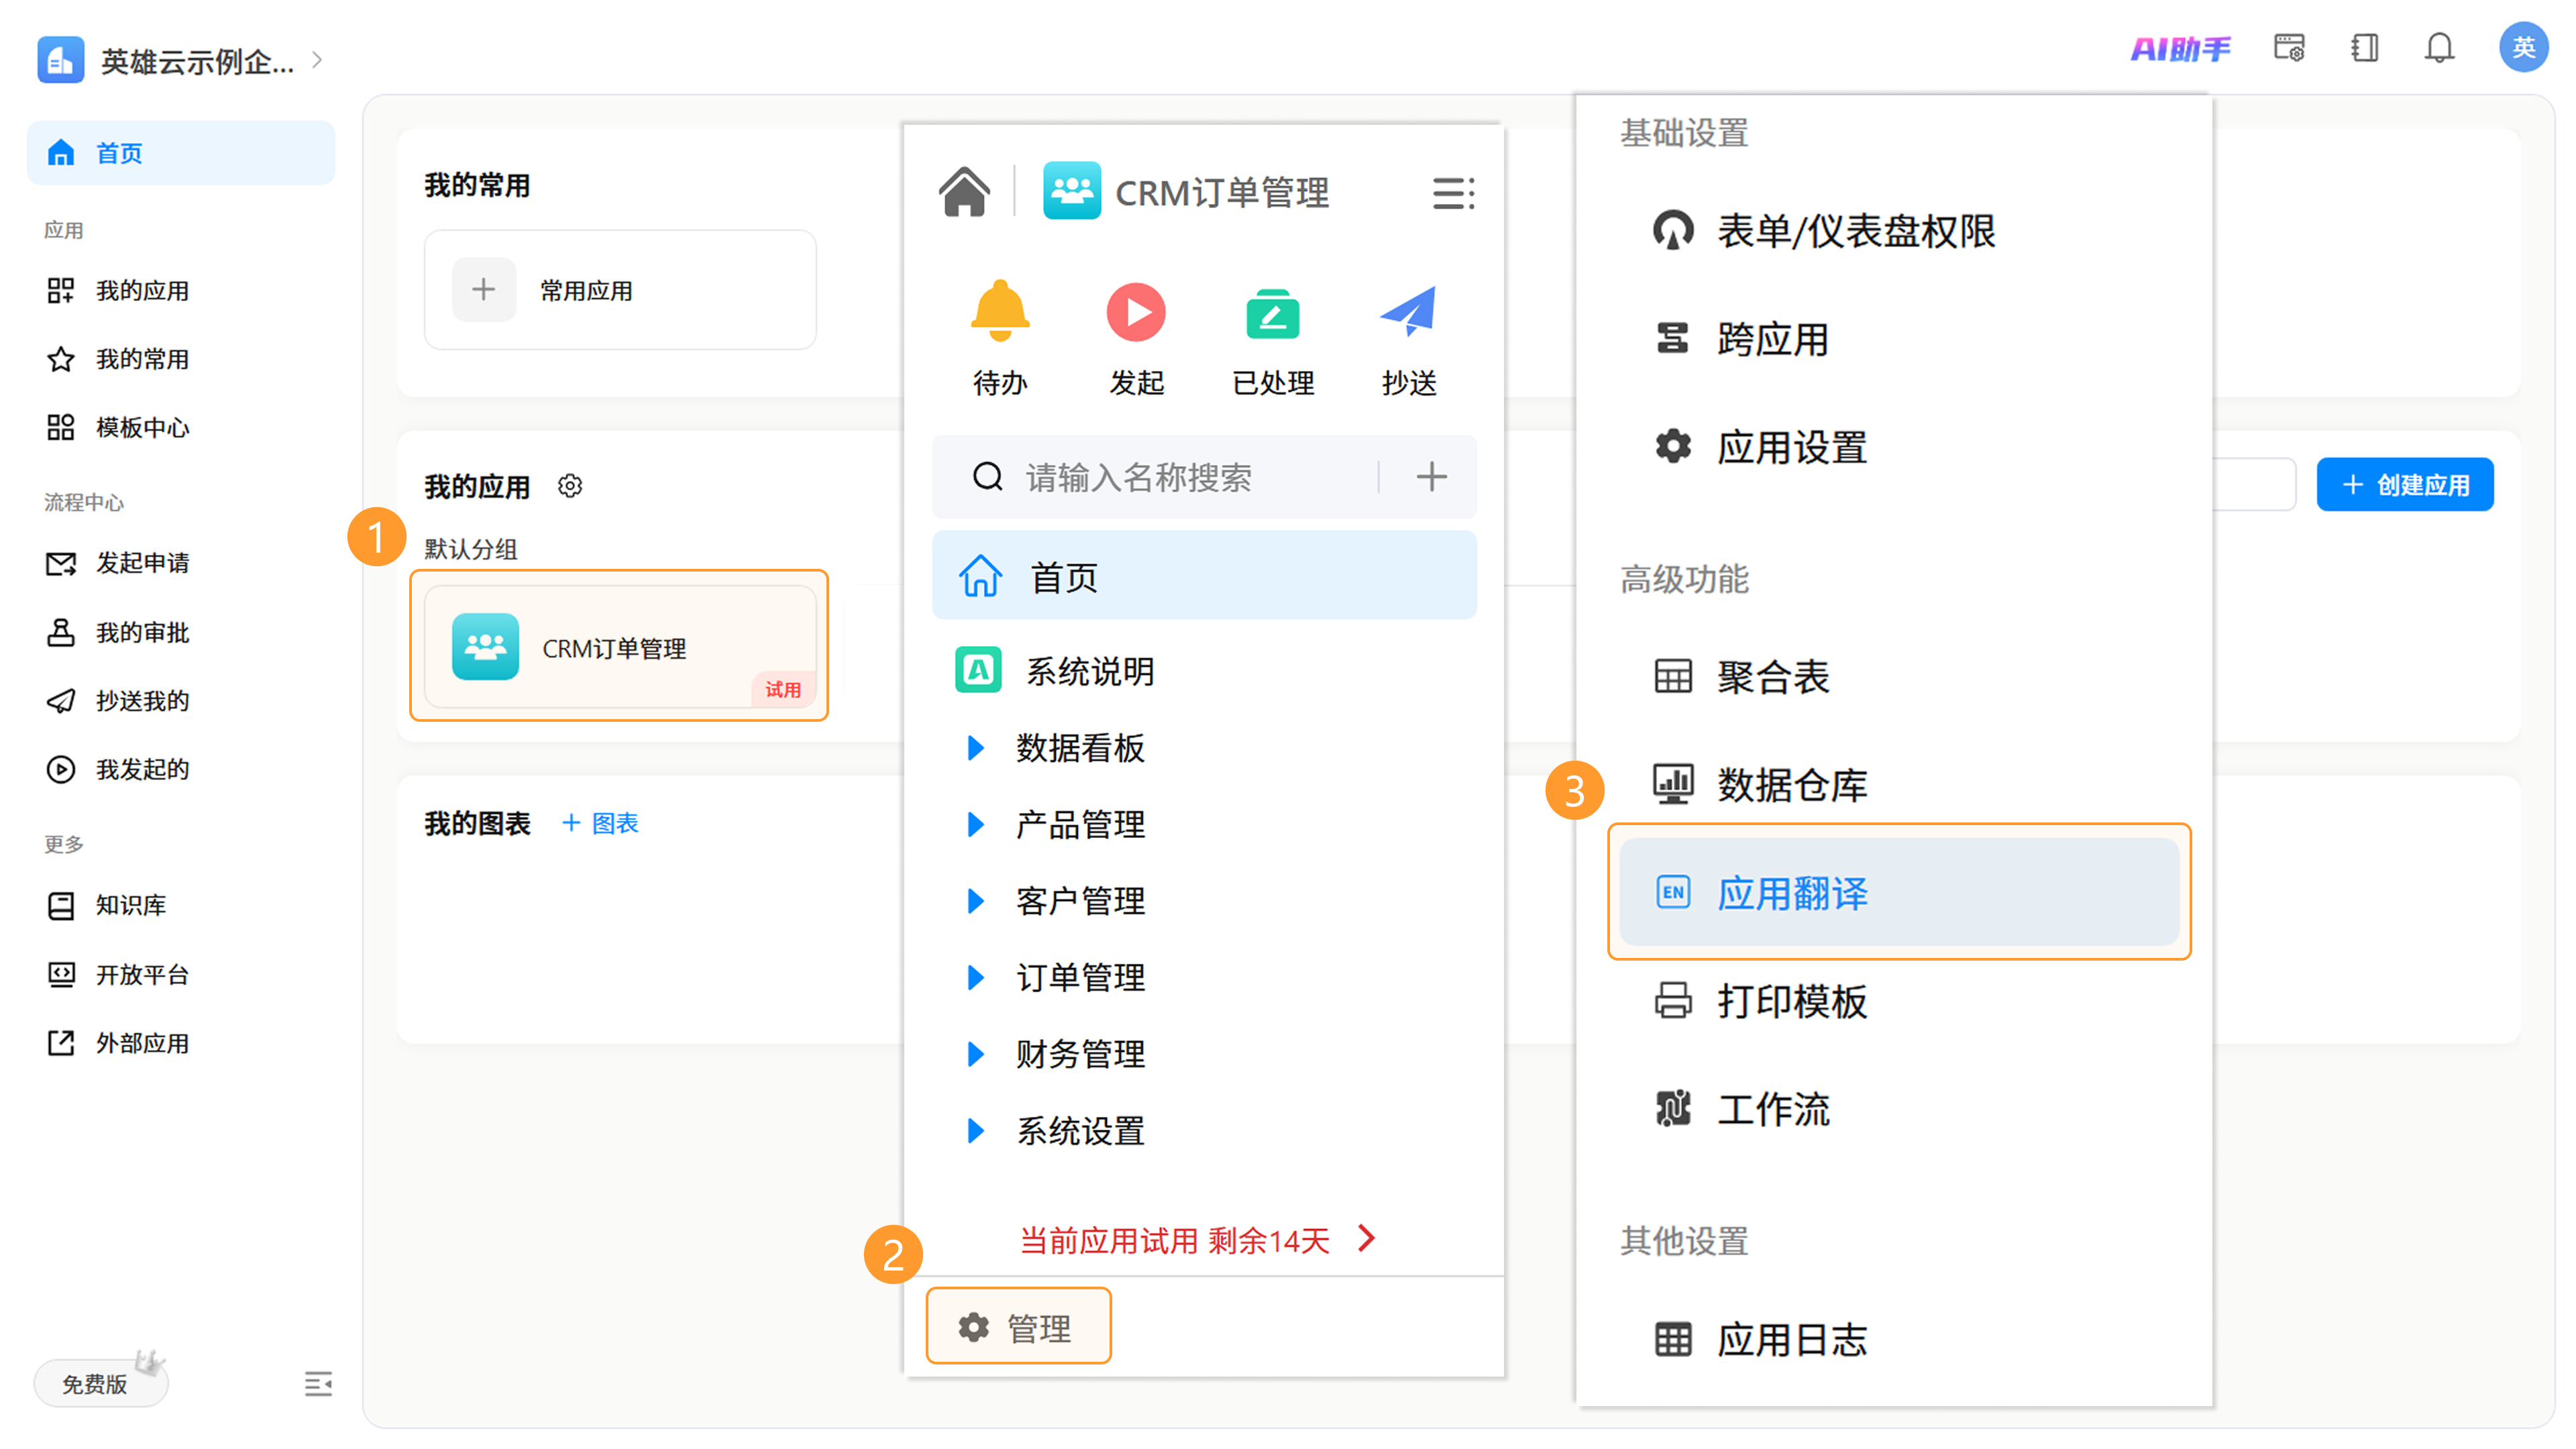Click the 创建应用 button
The width and height of the screenshot is (2576, 1449).
click(x=2404, y=485)
